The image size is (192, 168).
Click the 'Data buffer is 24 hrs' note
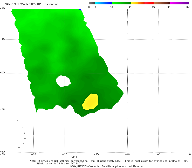(x=60, y=164)
